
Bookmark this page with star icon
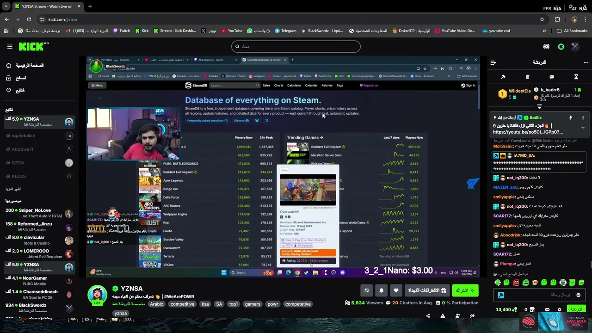click(542, 19)
